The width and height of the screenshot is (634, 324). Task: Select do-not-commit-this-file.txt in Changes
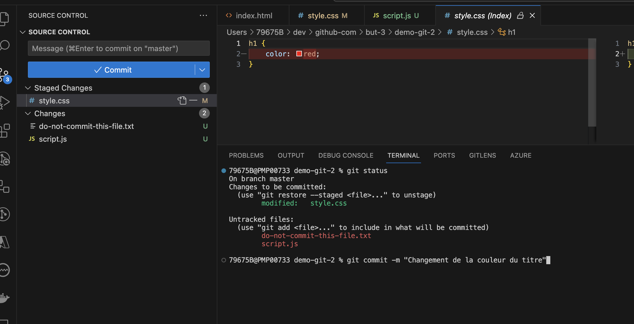click(117, 126)
